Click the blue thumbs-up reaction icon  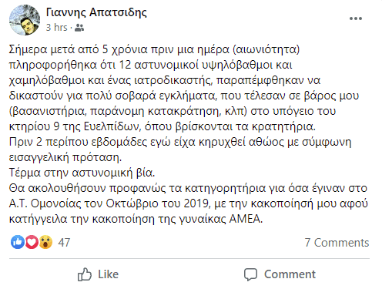(x=18, y=242)
